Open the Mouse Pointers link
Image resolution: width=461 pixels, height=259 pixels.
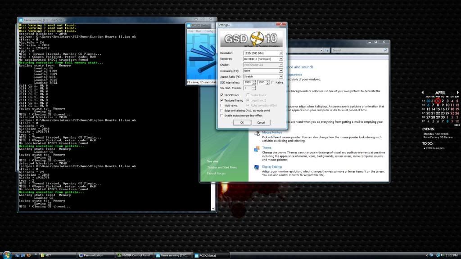[x=272, y=133]
